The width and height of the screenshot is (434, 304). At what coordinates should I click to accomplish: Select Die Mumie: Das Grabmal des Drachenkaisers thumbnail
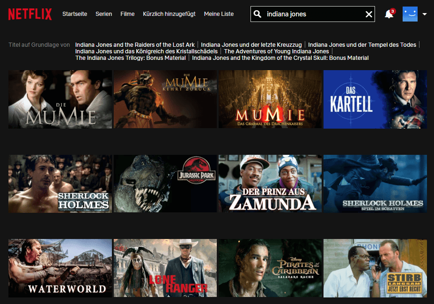270,99
